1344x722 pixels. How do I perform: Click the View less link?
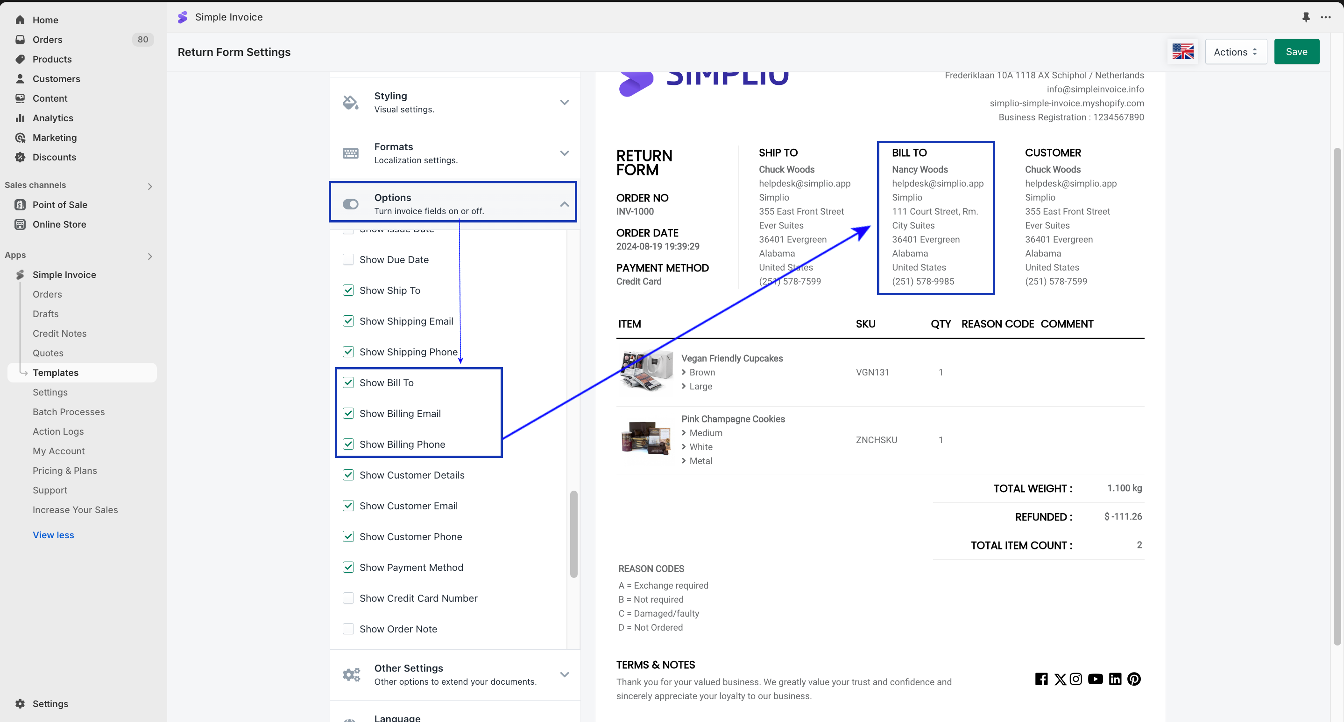tap(53, 535)
